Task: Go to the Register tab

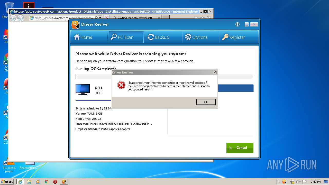Action: coord(238,37)
